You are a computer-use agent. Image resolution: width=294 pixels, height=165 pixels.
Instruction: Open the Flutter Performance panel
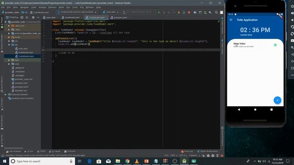pos(208,151)
